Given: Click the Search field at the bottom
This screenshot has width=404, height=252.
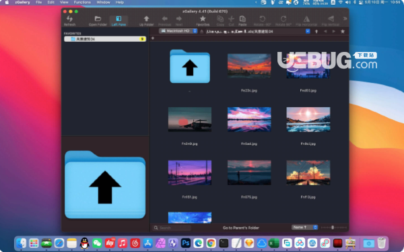Looking at the screenshot, I should 172,228.
